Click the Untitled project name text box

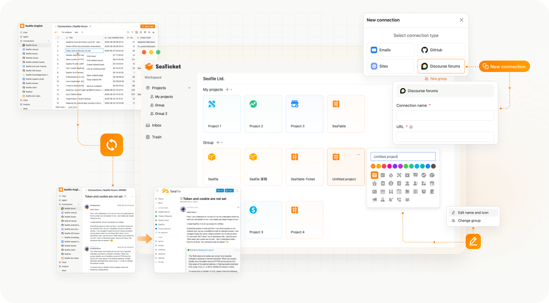point(403,157)
